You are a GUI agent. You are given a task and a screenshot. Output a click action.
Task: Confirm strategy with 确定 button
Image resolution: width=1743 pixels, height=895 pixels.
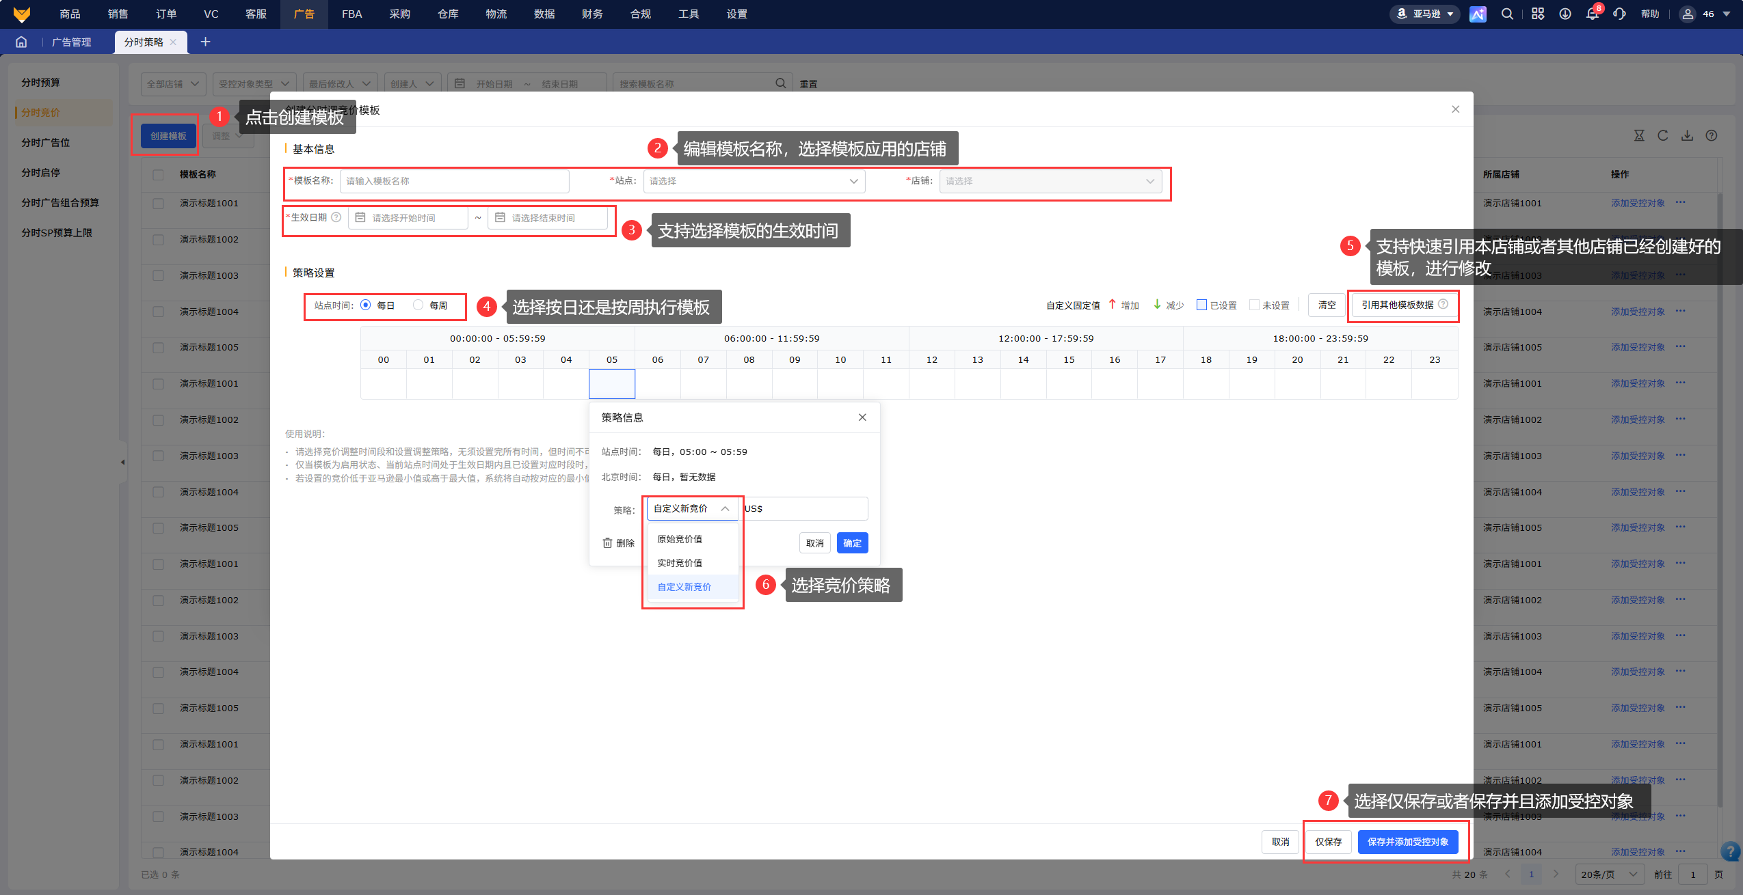click(852, 543)
